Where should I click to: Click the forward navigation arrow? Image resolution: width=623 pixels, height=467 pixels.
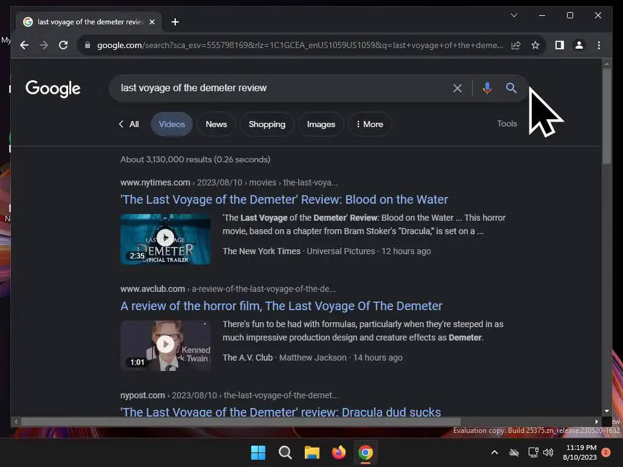(44, 45)
